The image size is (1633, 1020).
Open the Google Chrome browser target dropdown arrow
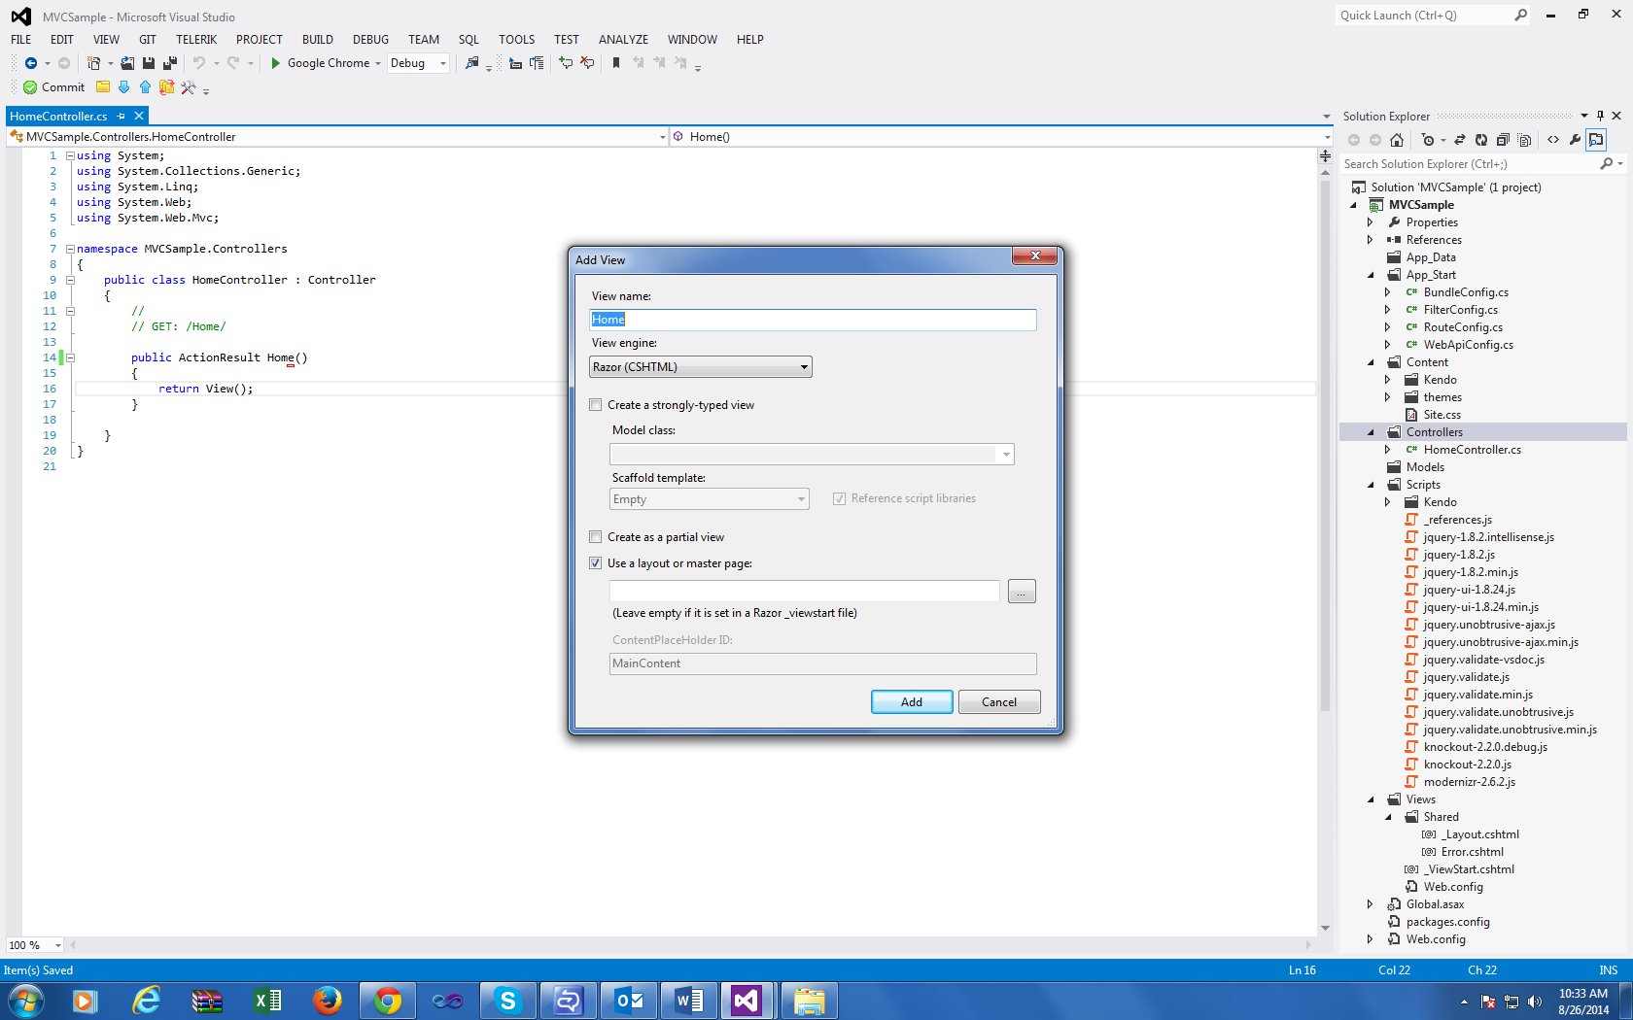pyautogui.click(x=378, y=64)
